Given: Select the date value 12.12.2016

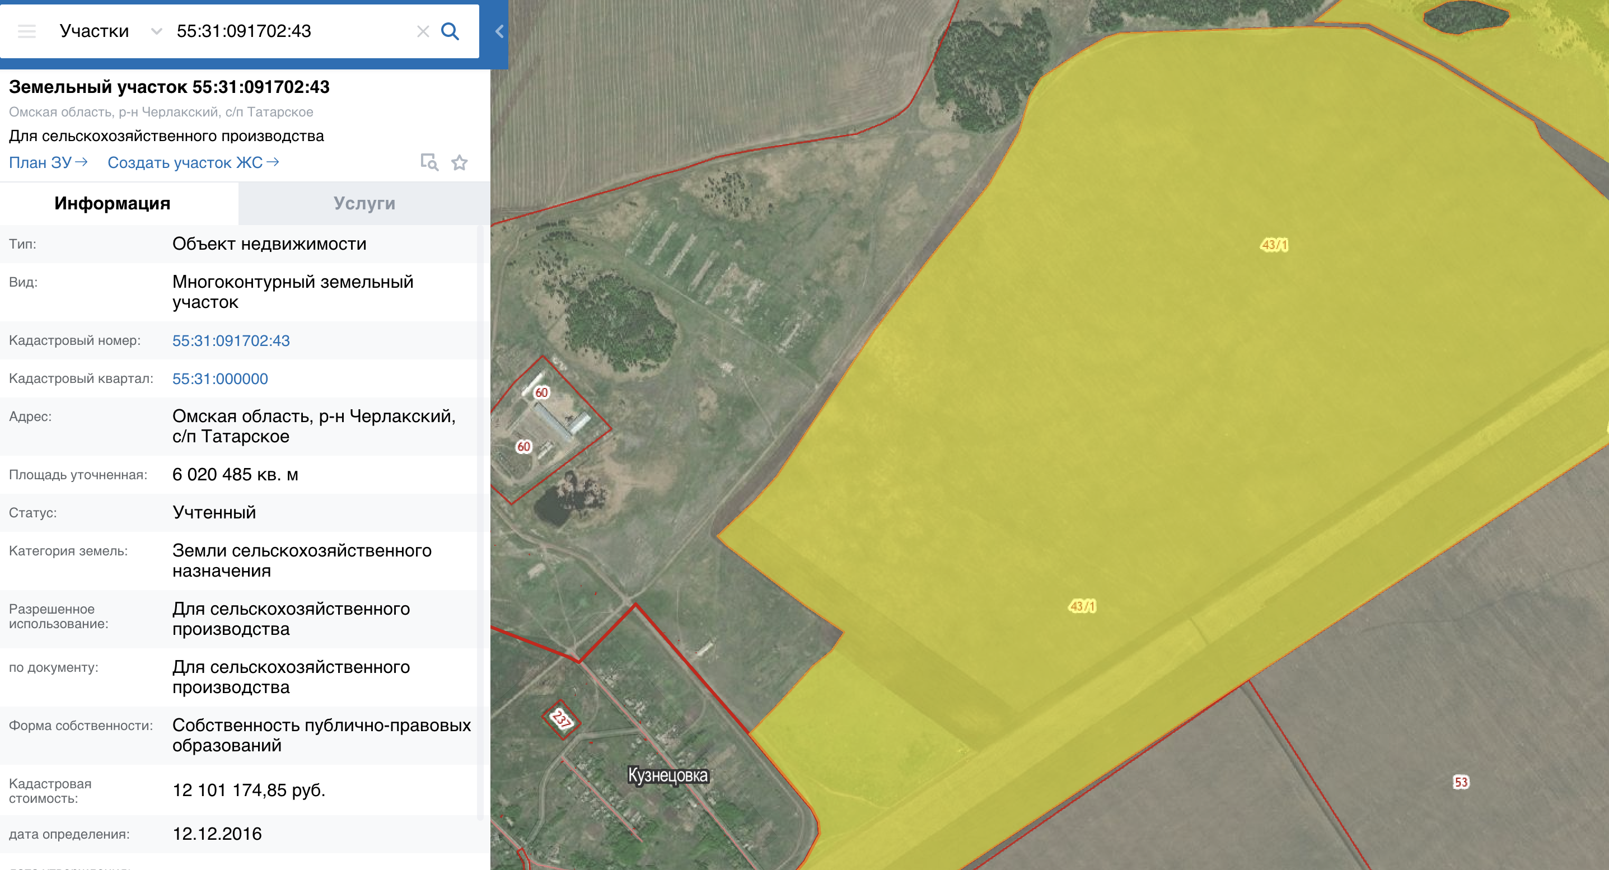Looking at the screenshot, I should pyautogui.click(x=217, y=834).
